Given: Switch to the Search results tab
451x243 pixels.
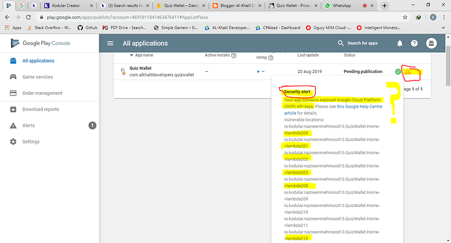Looking at the screenshot, I should (125, 5).
